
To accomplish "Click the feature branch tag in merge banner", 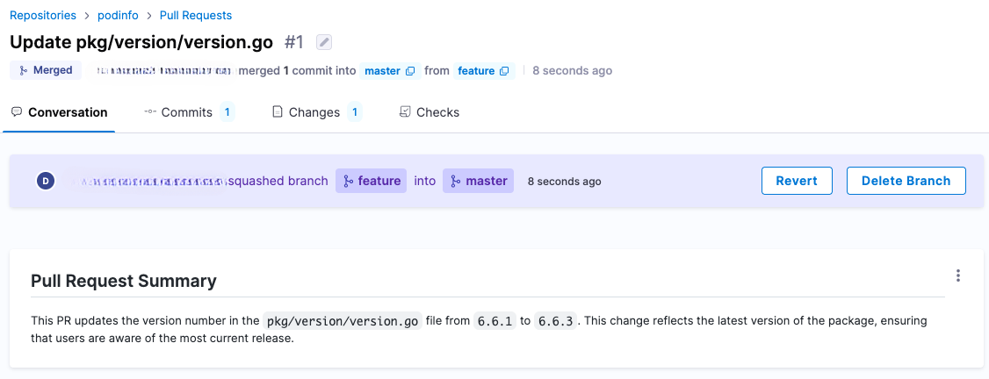I will pyautogui.click(x=371, y=181).
